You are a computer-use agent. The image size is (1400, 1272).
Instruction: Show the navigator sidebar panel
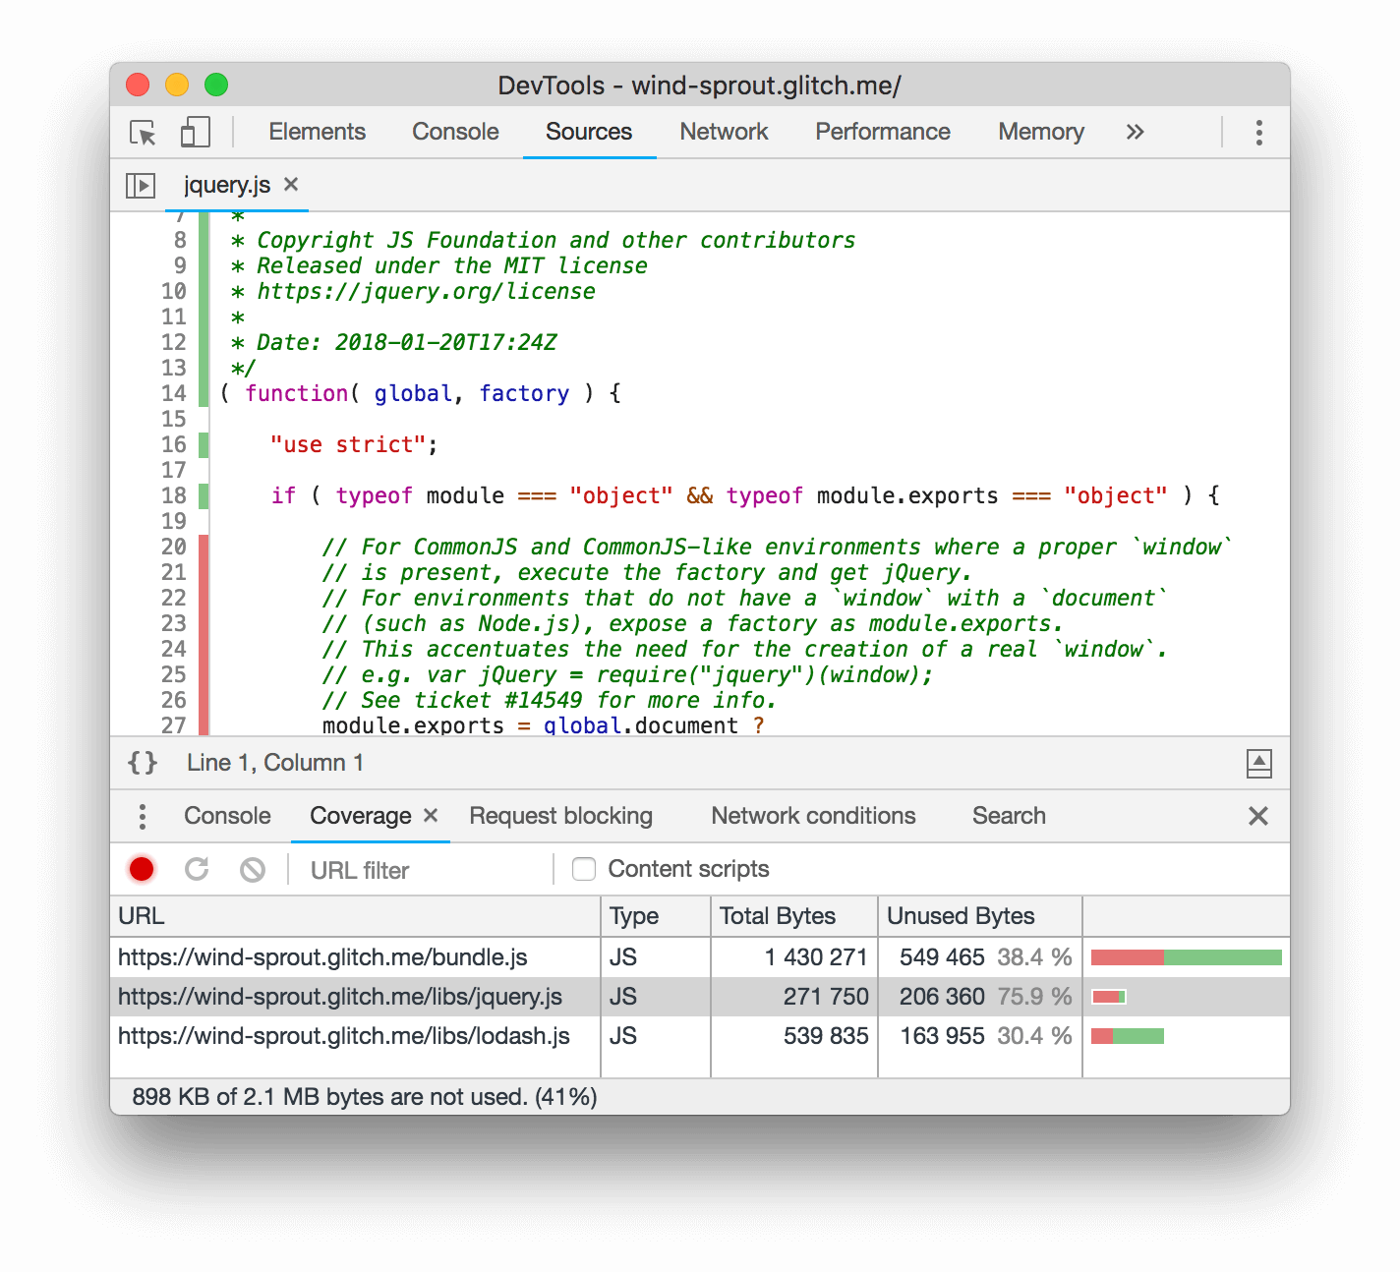(141, 185)
